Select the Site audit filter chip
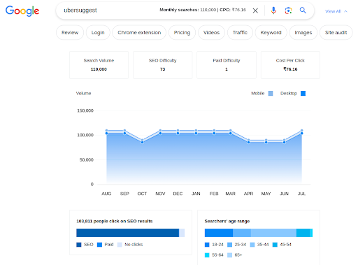The width and height of the screenshot is (358, 265). (336, 33)
